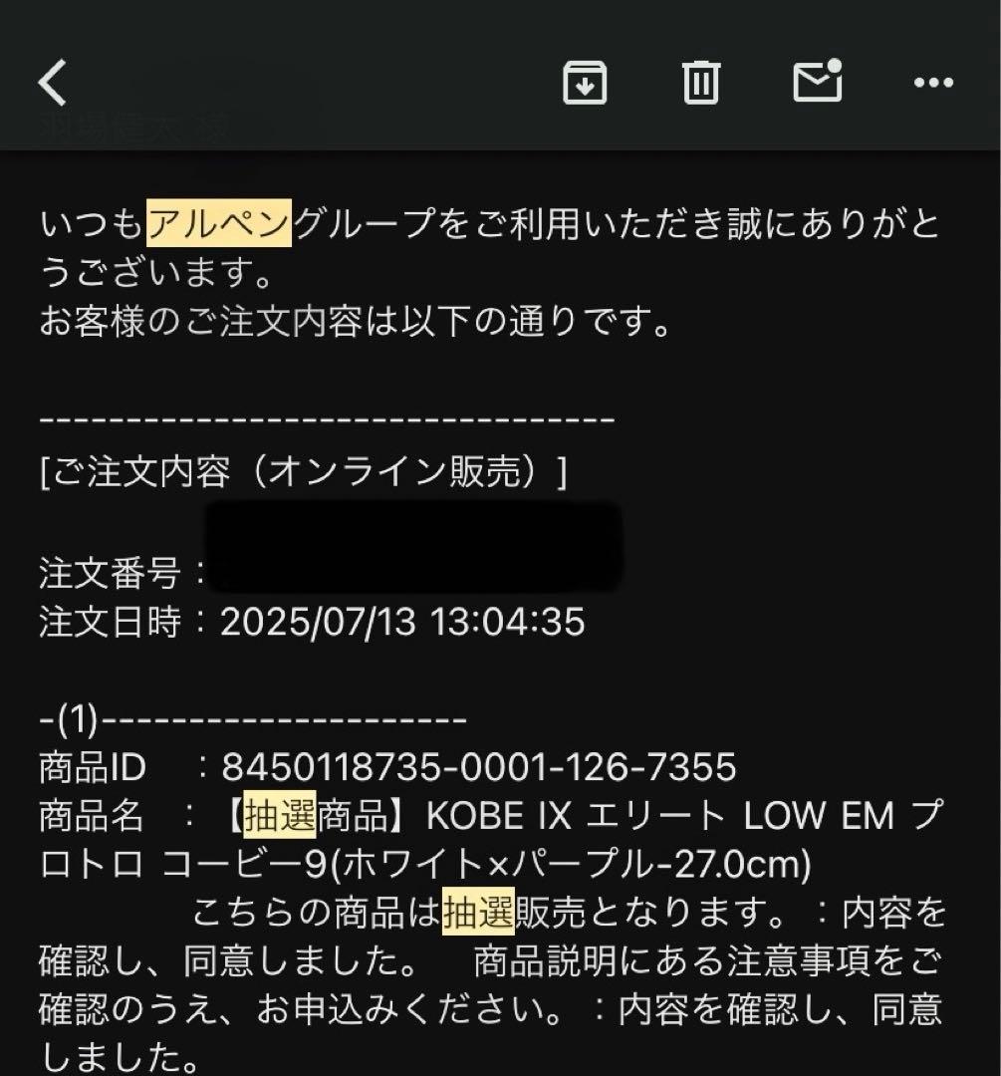Tap the 注文日時 label

click(110, 622)
